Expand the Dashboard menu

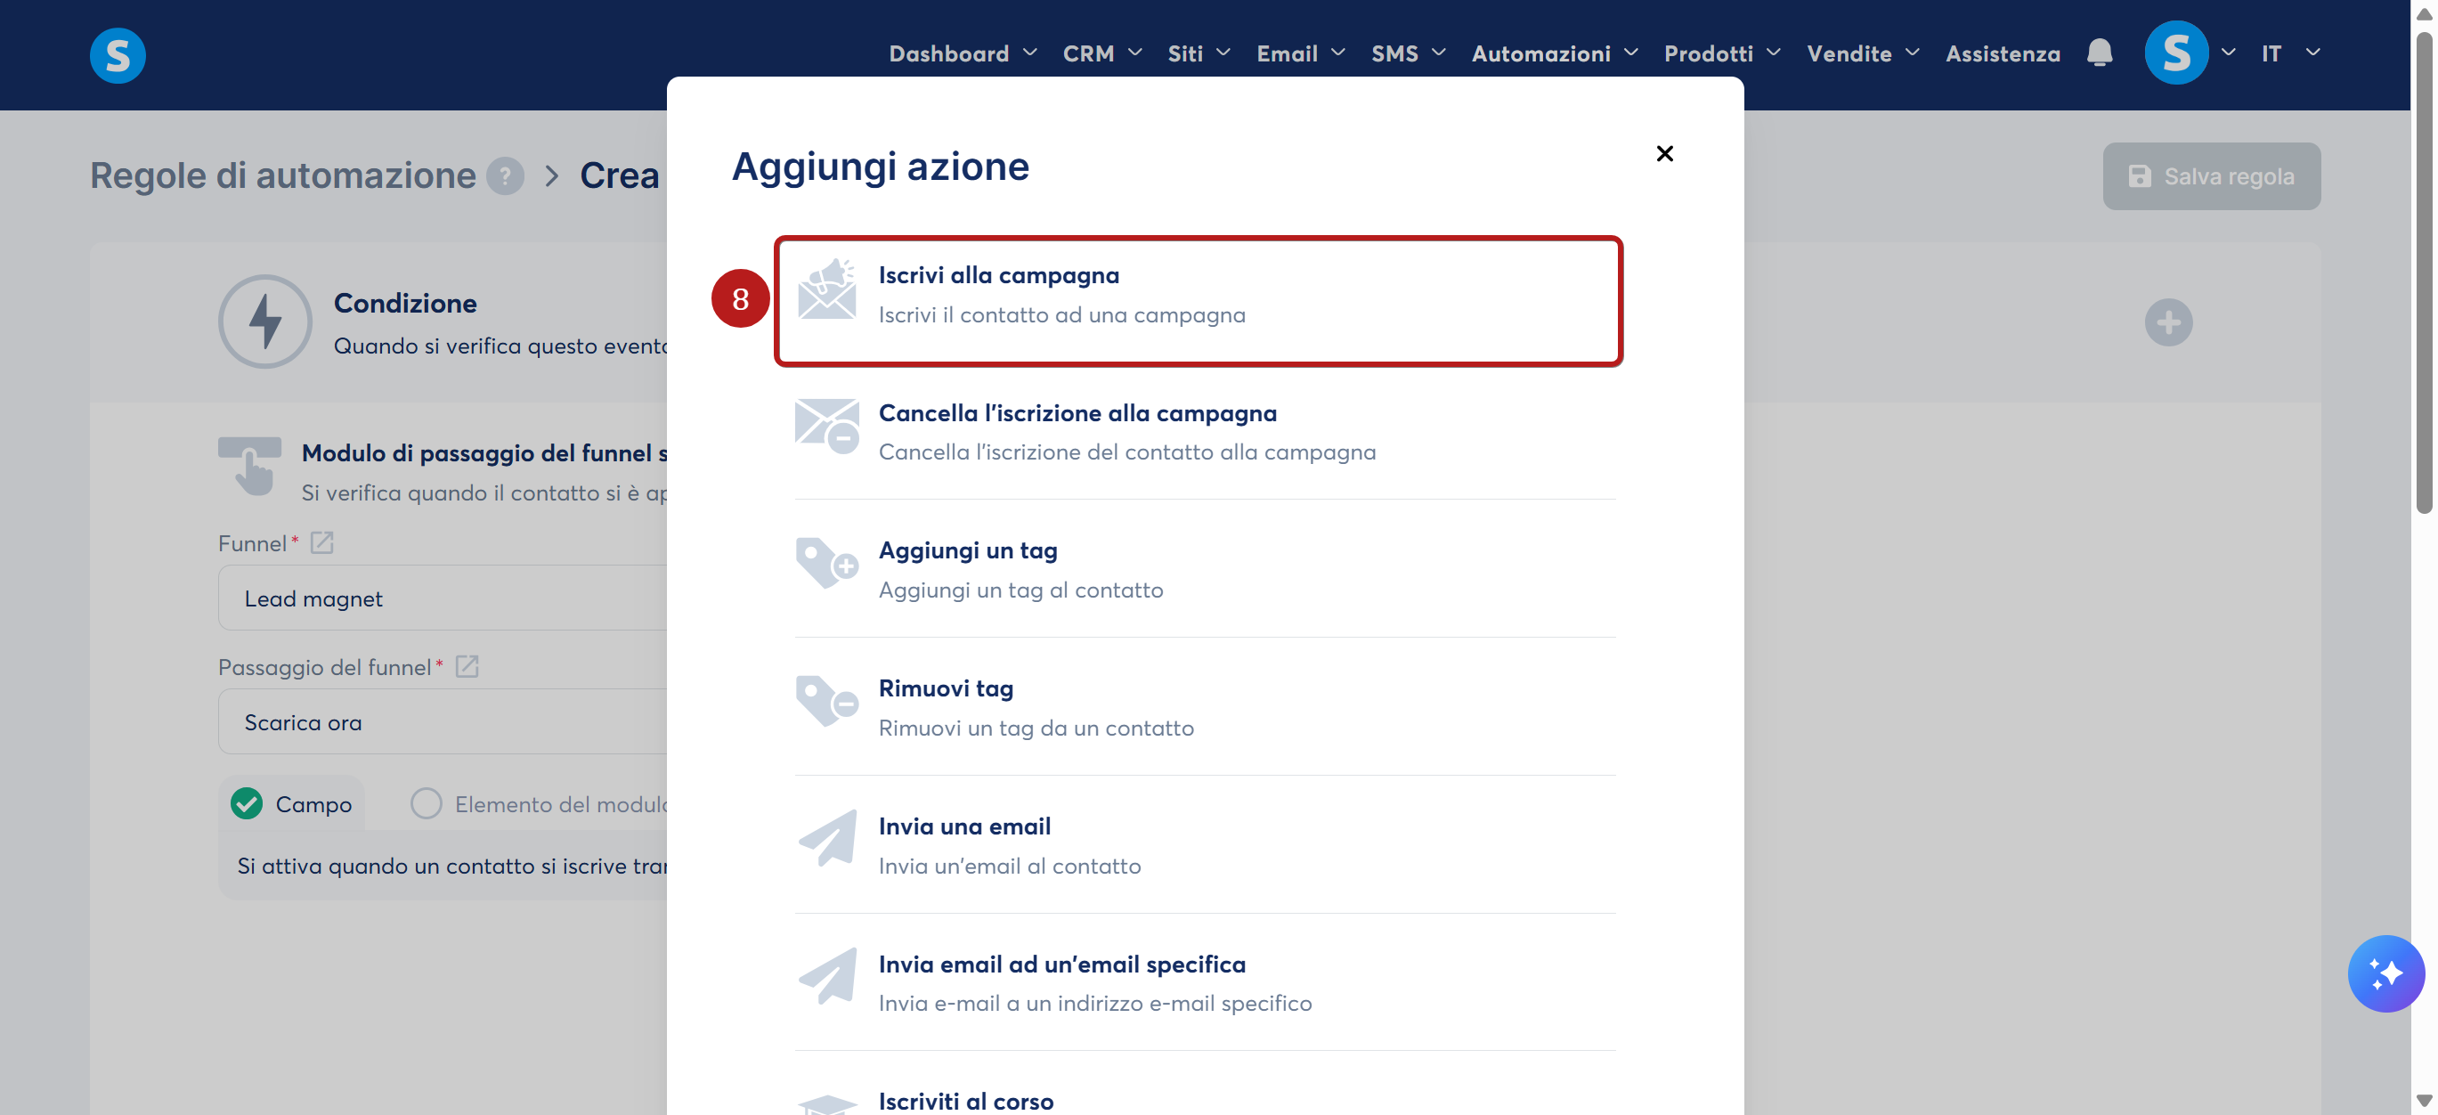coord(963,53)
